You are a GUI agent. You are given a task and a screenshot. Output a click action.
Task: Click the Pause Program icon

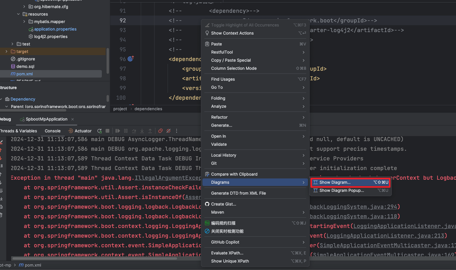point(126,131)
